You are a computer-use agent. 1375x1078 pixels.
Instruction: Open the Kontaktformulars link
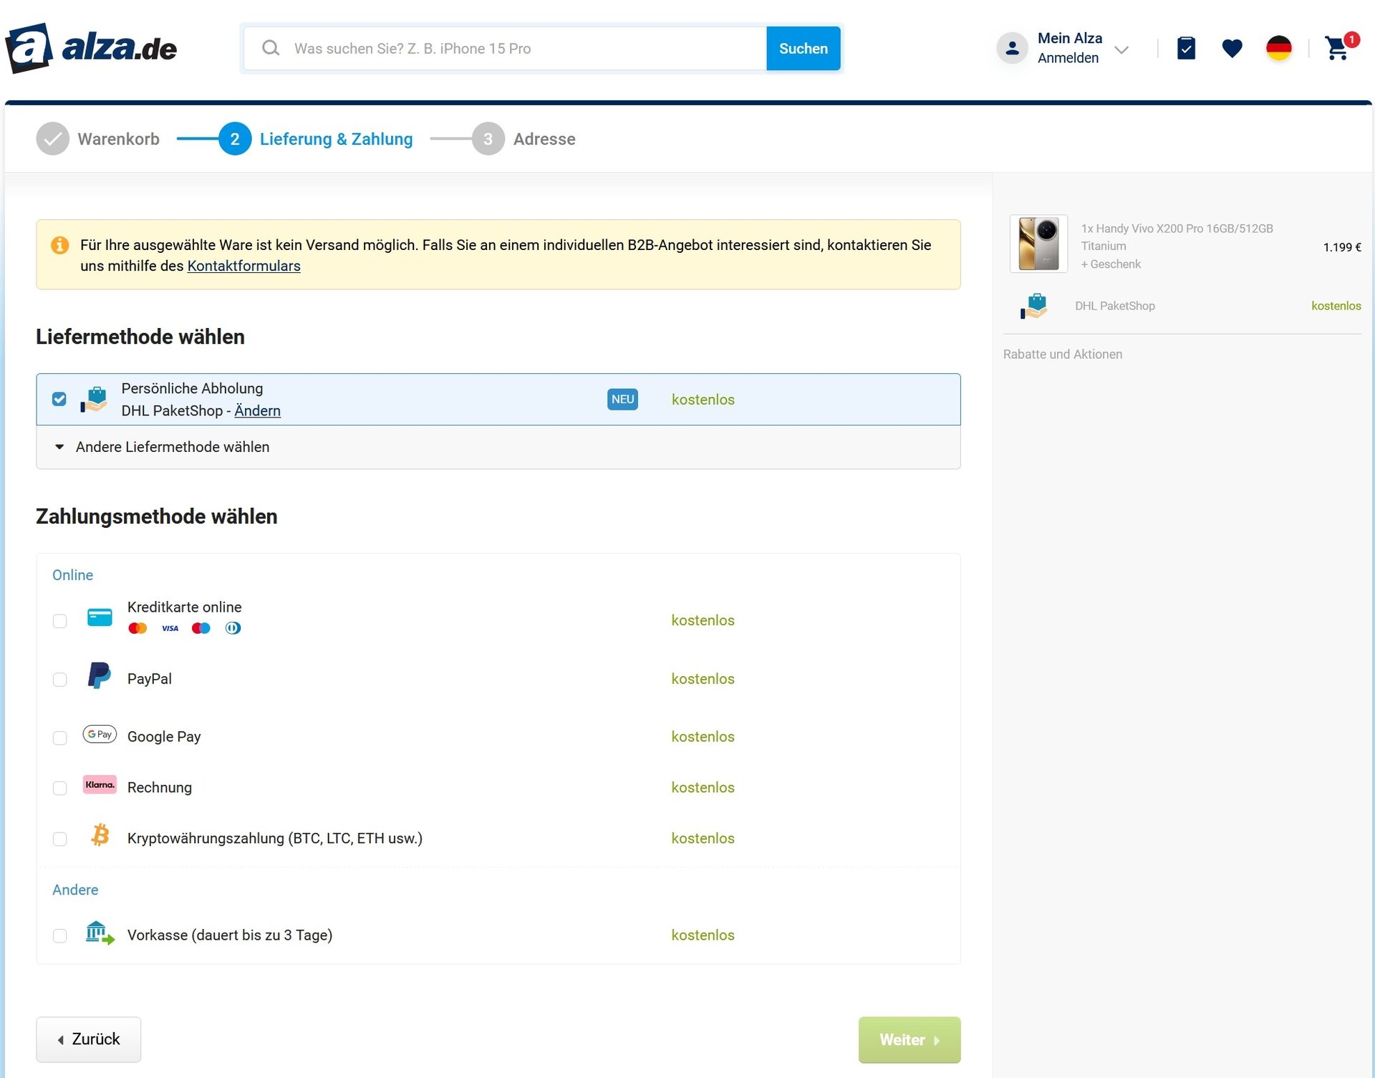coord(243,266)
